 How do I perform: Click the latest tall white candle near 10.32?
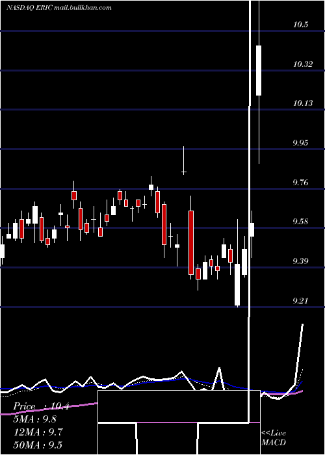point(259,70)
